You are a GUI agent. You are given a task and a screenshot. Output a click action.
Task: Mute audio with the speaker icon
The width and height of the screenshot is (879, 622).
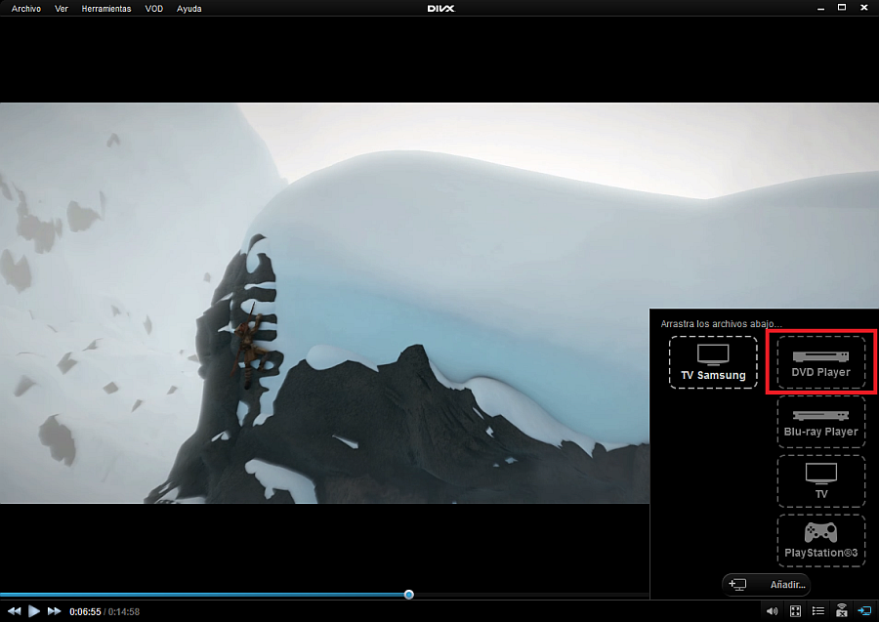point(772,611)
